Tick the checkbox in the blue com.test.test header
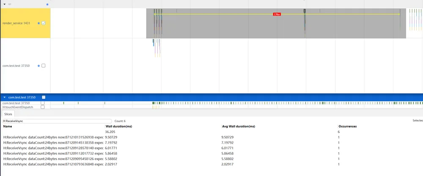423x176 pixels. pos(44,97)
